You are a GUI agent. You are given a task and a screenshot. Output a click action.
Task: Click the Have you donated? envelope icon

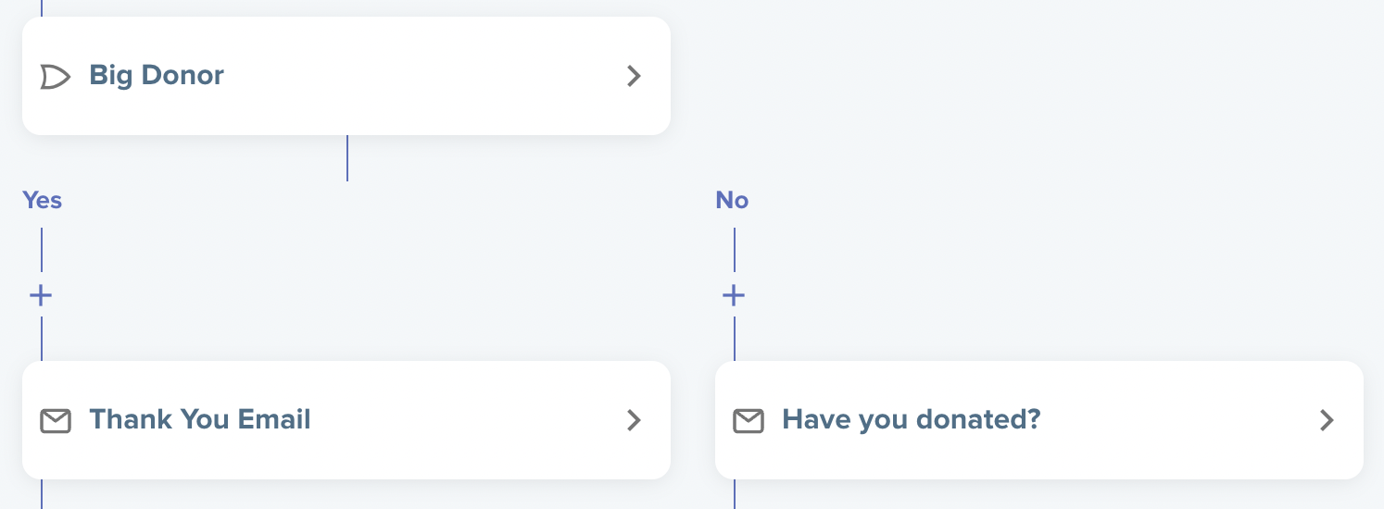pos(749,421)
